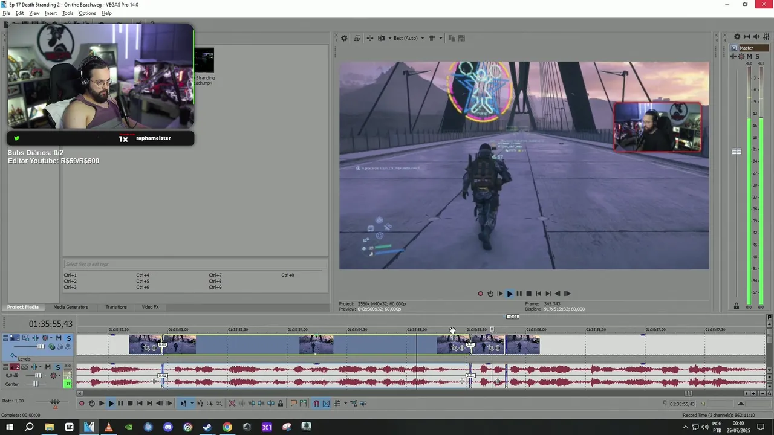Open Track FX gear on audio track
The width and height of the screenshot is (774, 435).
[53, 376]
